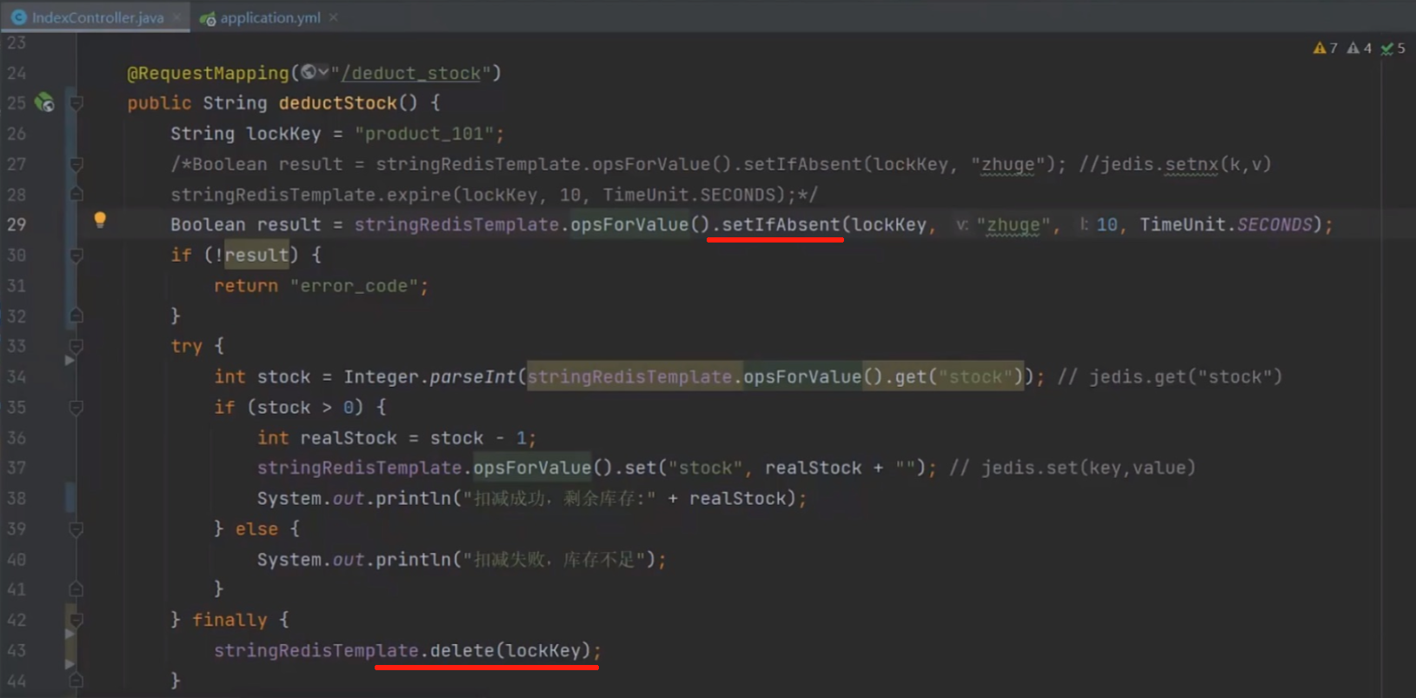Viewport: 1416px width, 698px height.
Task: Click deductStock method name
Action: tap(337, 103)
